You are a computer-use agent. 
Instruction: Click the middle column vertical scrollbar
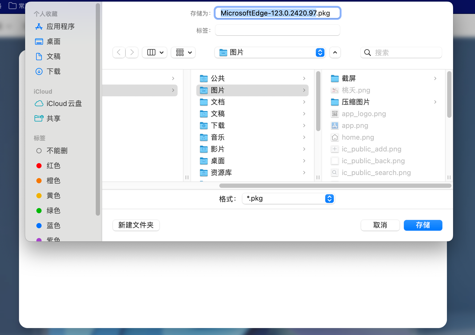coord(318,101)
